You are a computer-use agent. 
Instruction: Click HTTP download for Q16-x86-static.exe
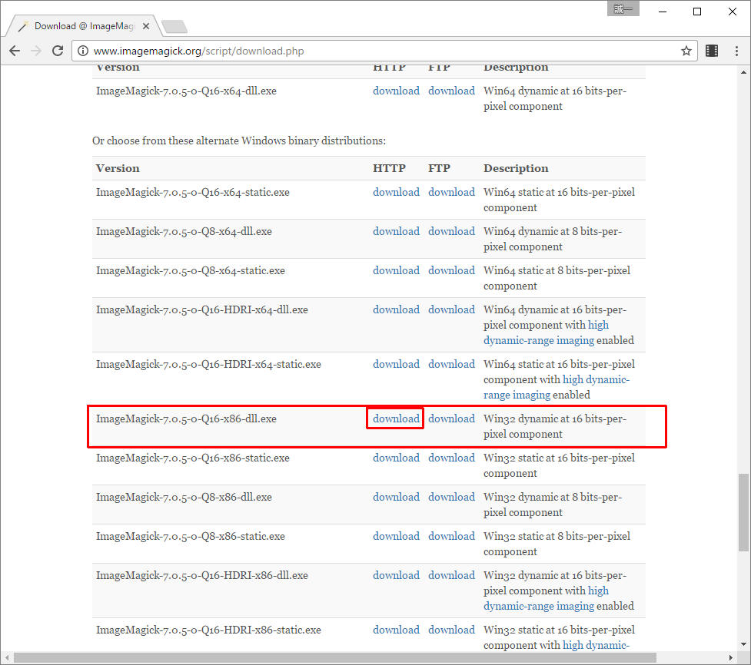click(396, 458)
